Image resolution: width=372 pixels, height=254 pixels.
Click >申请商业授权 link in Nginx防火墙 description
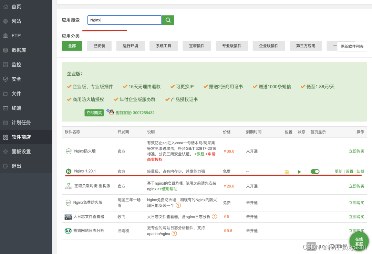point(181,157)
